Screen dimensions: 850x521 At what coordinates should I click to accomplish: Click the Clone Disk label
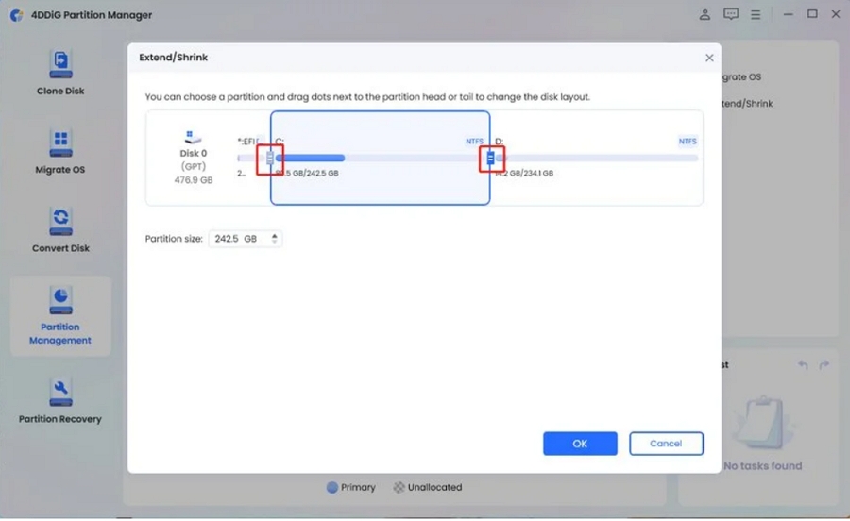point(60,92)
